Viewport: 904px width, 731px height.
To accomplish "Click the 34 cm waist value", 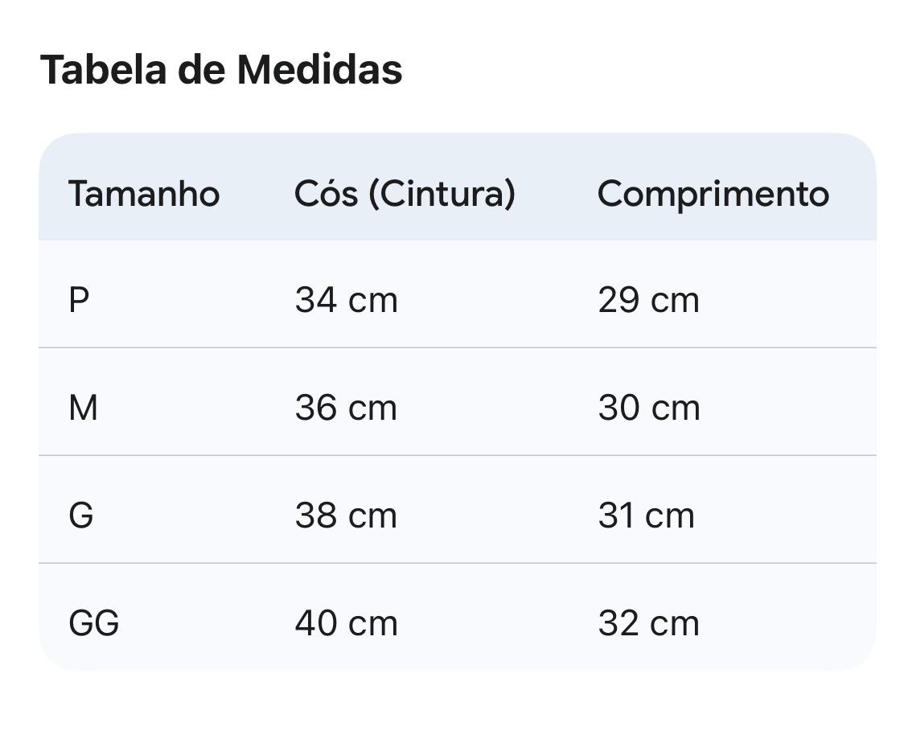I will [x=346, y=301].
